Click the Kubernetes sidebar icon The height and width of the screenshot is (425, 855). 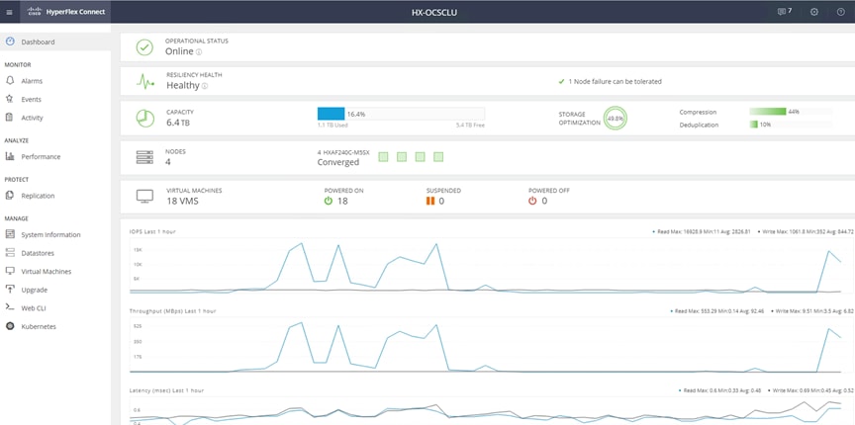(10, 326)
